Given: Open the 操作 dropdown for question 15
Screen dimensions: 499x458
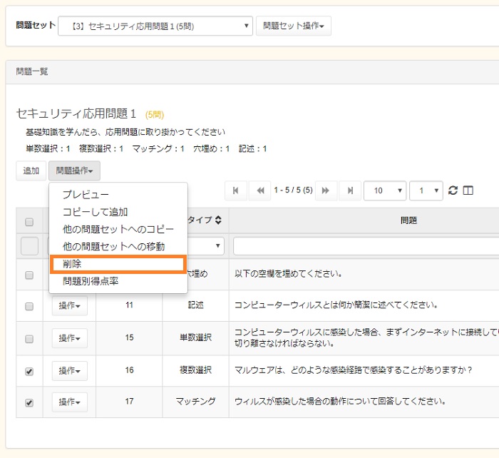Looking at the screenshot, I should (69, 338).
